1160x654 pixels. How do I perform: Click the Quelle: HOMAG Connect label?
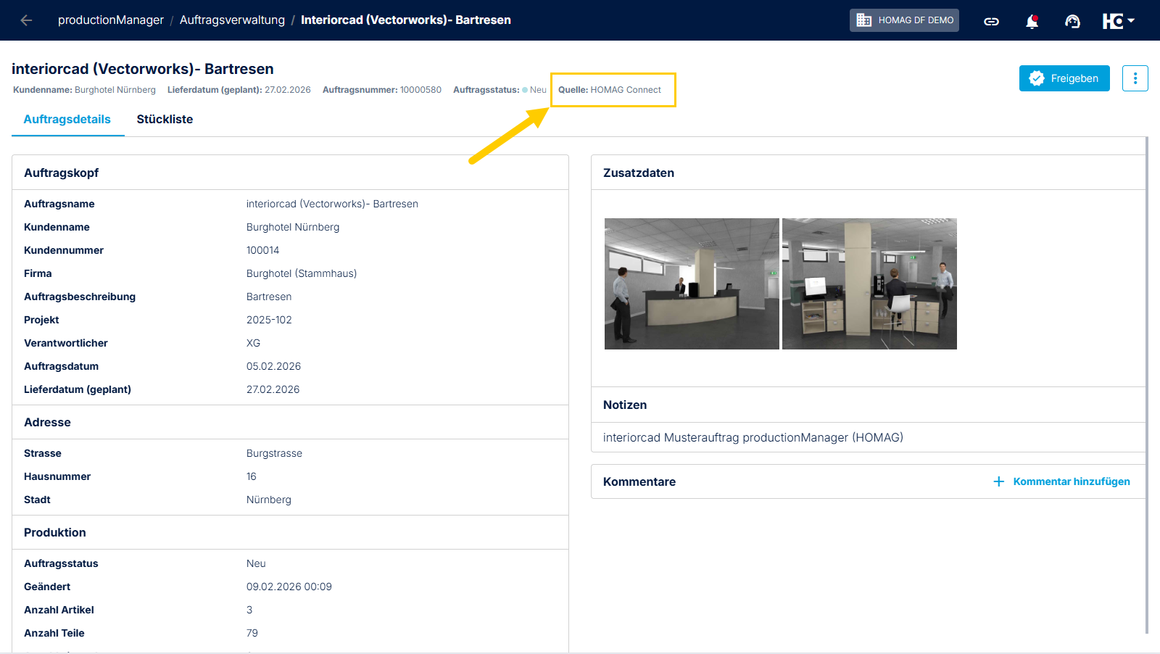click(x=610, y=90)
